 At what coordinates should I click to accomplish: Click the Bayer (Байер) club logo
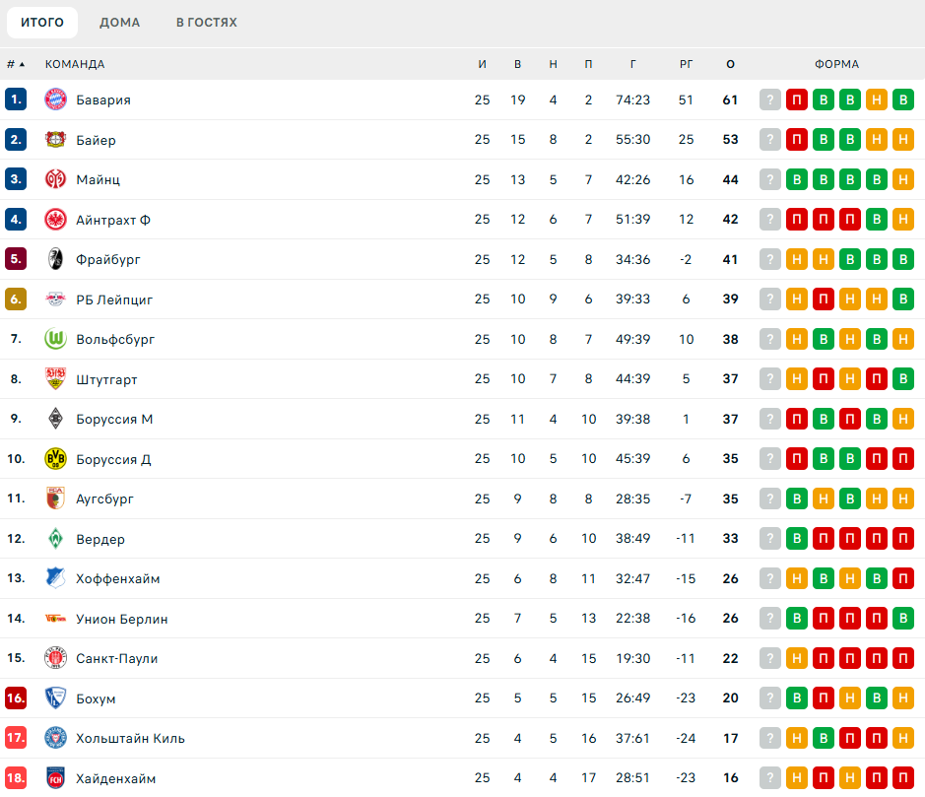(55, 140)
